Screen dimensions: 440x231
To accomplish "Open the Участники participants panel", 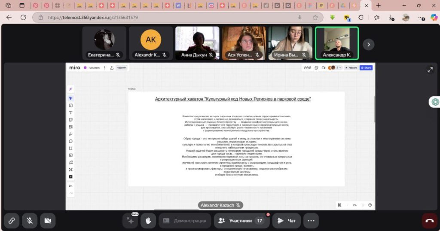I will tap(241, 221).
